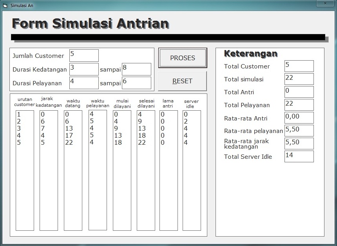337x246 pixels.
Task: Click the Rata-rata pelayanan field showing 5,50
Action: (x=299, y=130)
